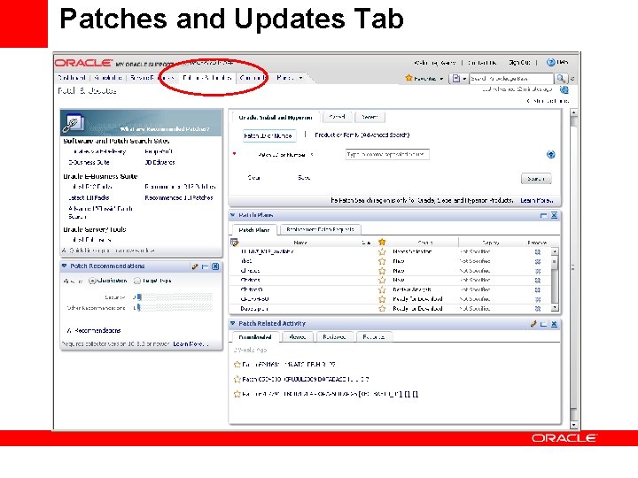
Task: Open the E-Business Suite link
Action: click(x=89, y=162)
